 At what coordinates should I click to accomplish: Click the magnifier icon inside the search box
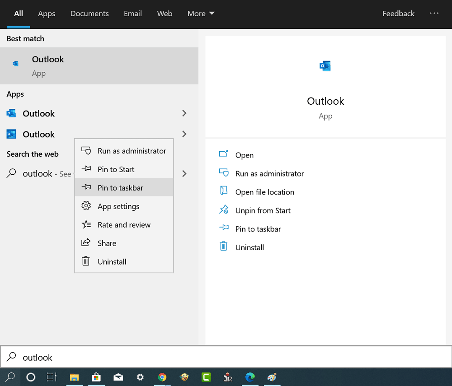coord(11,357)
